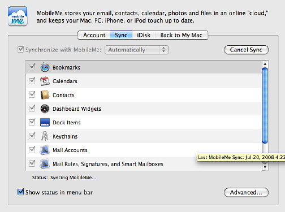Screen dimensions: 285x212
Task: Uncheck the Calendars sync checkbox
Action: 32,81
